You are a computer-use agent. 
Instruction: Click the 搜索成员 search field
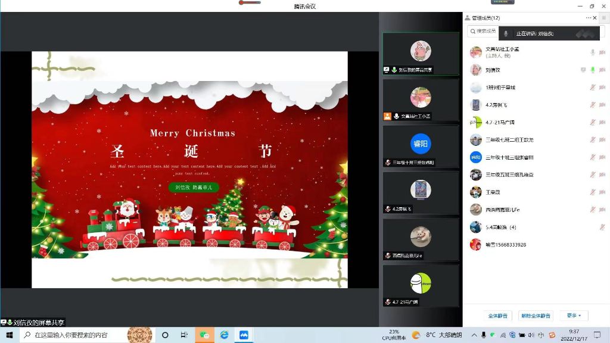(483, 31)
